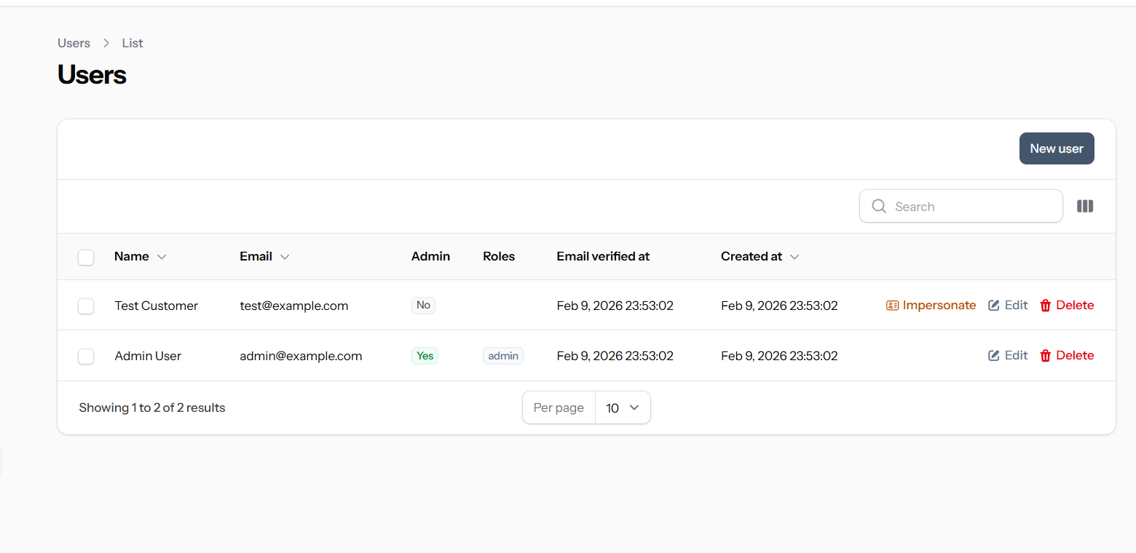
Task: Click the Impersonate link for Test Customer
Action: point(939,305)
